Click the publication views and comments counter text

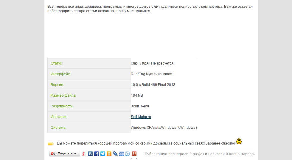[200, 154]
